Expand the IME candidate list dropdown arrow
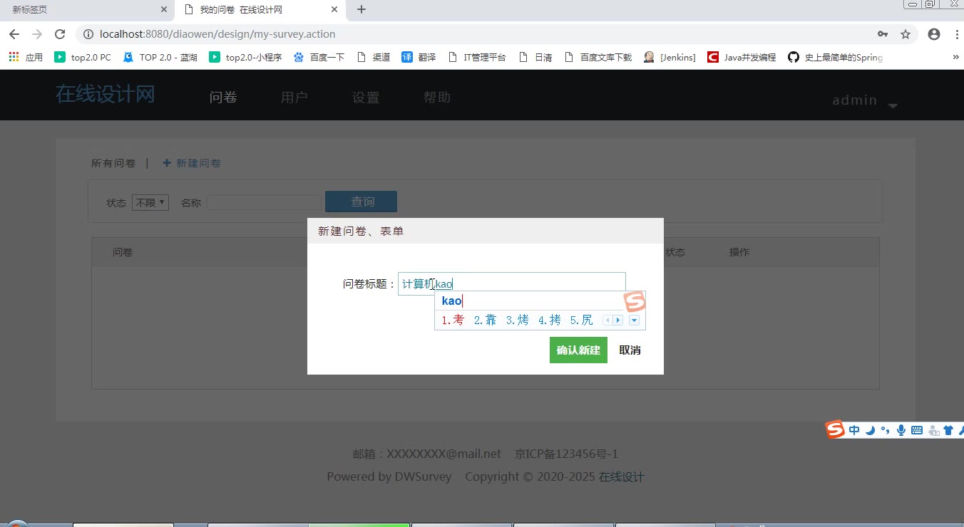This screenshot has width=964, height=527. pos(634,320)
